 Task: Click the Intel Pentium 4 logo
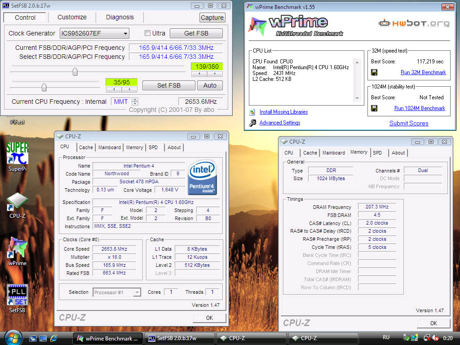click(202, 177)
